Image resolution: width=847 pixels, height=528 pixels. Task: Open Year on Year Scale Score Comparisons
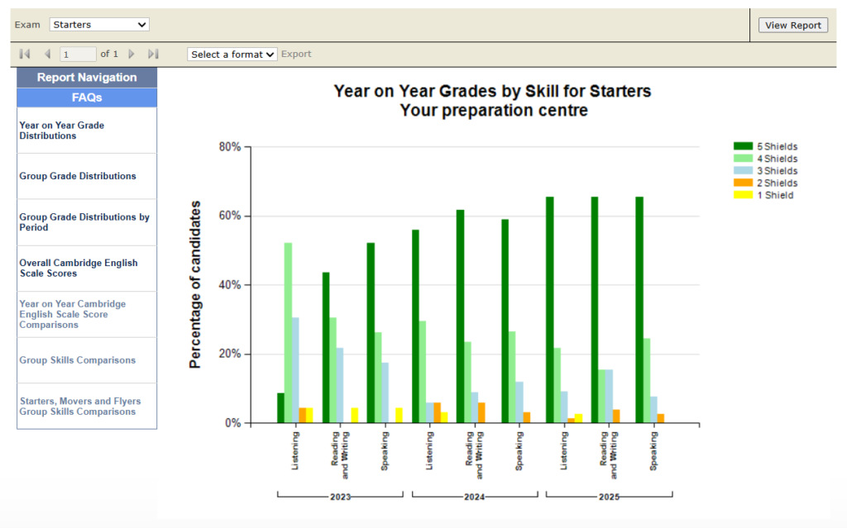pos(74,314)
